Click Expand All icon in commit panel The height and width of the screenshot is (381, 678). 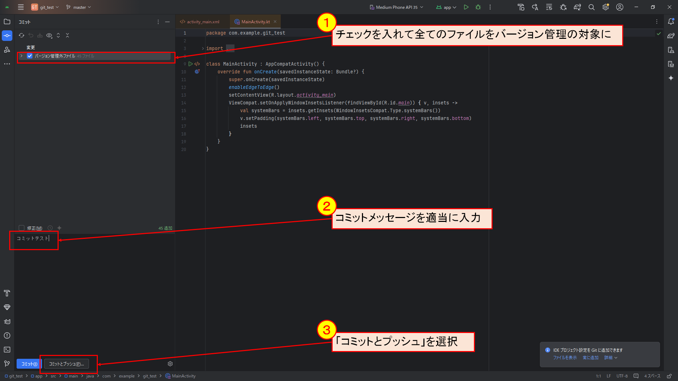[x=58, y=35]
